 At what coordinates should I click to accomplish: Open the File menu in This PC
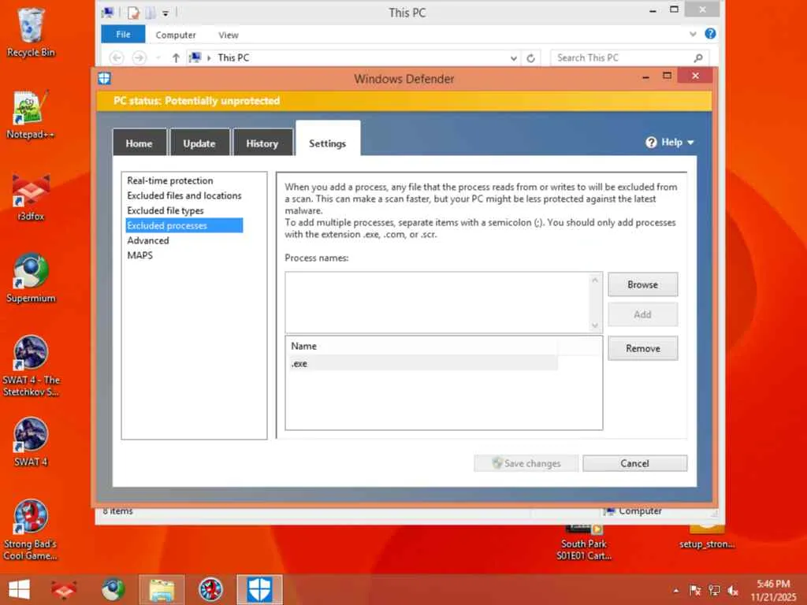123,35
